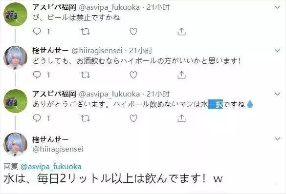Share the tweet ending with water drop emoji
Image resolution: width=286 pixels, height=194 pixels.
coord(181,118)
